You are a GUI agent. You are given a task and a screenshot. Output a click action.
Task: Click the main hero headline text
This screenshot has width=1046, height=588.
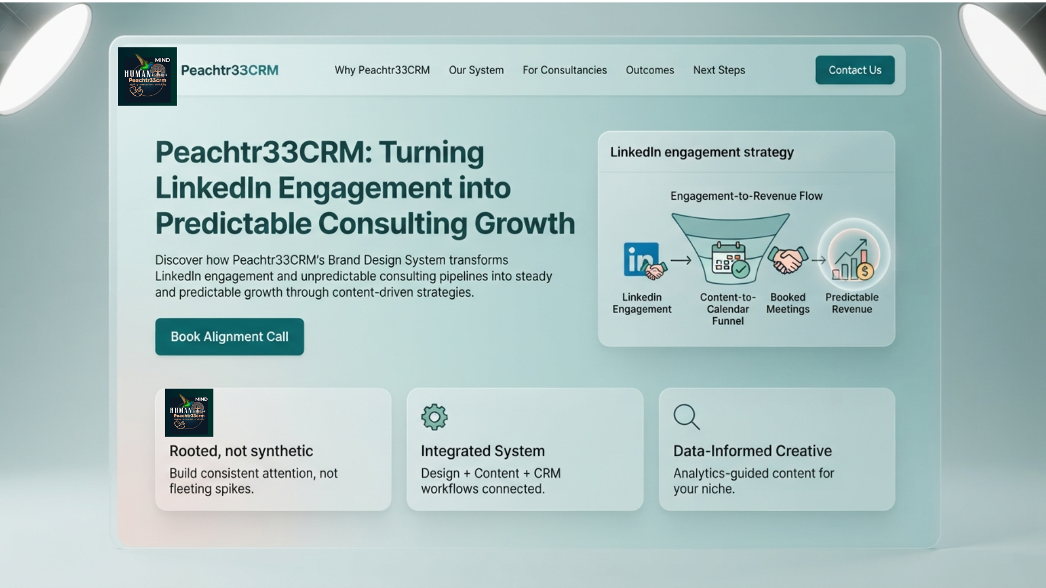pos(365,188)
